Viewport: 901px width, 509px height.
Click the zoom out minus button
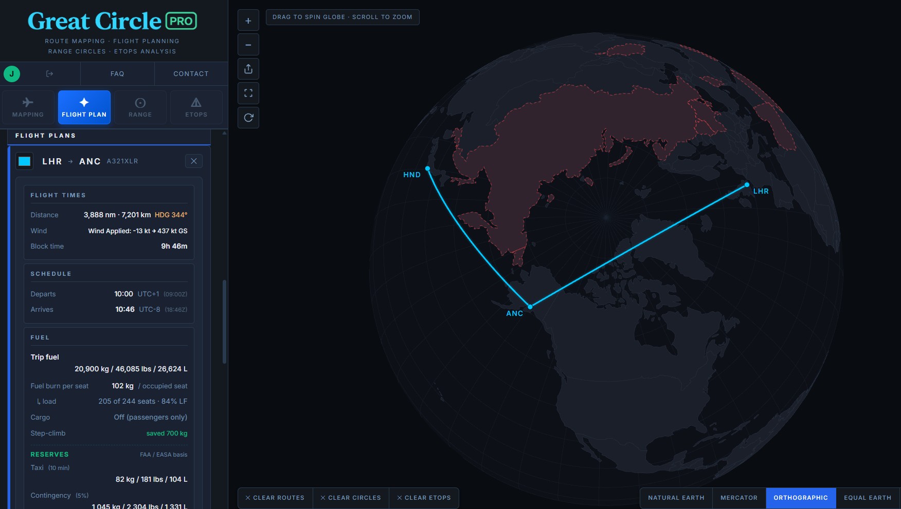pyautogui.click(x=248, y=45)
